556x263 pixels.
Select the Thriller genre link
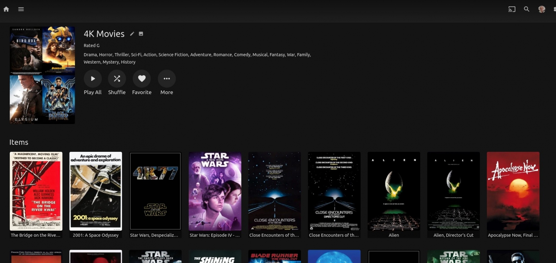pos(122,55)
